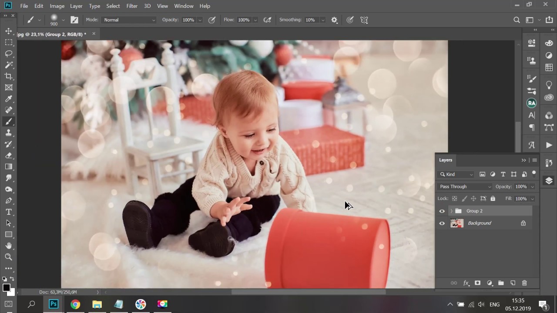This screenshot has height=313, width=557.
Task: Enable airbrush-style build-up
Action: [268, 20]
